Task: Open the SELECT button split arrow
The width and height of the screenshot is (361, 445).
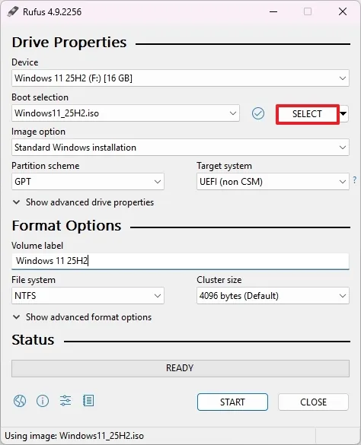Action: [x=343, y=114]
